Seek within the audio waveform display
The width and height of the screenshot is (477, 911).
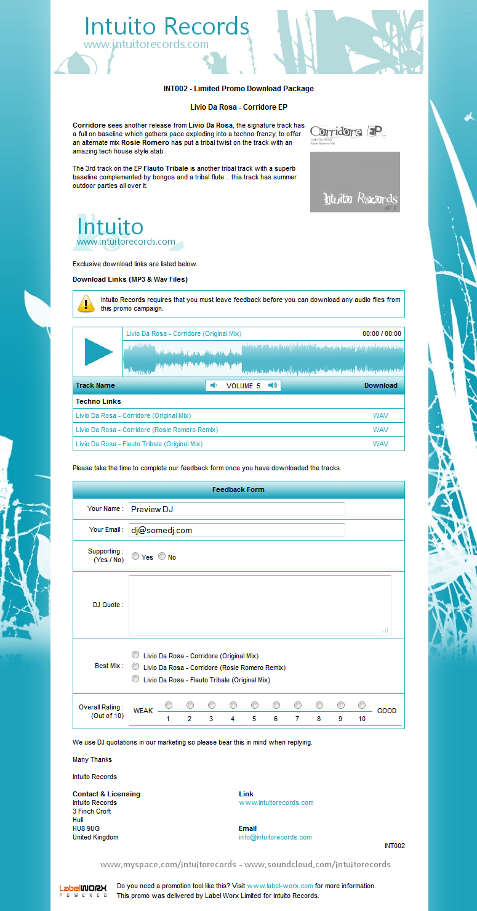coord(263,358)
